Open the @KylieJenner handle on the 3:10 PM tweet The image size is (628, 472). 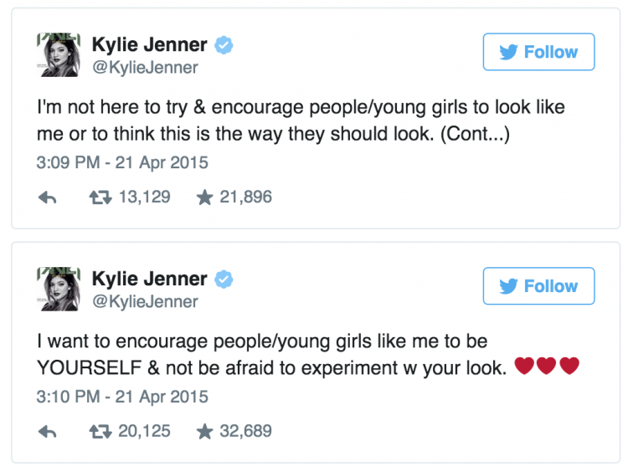click(x=145, y=301)
